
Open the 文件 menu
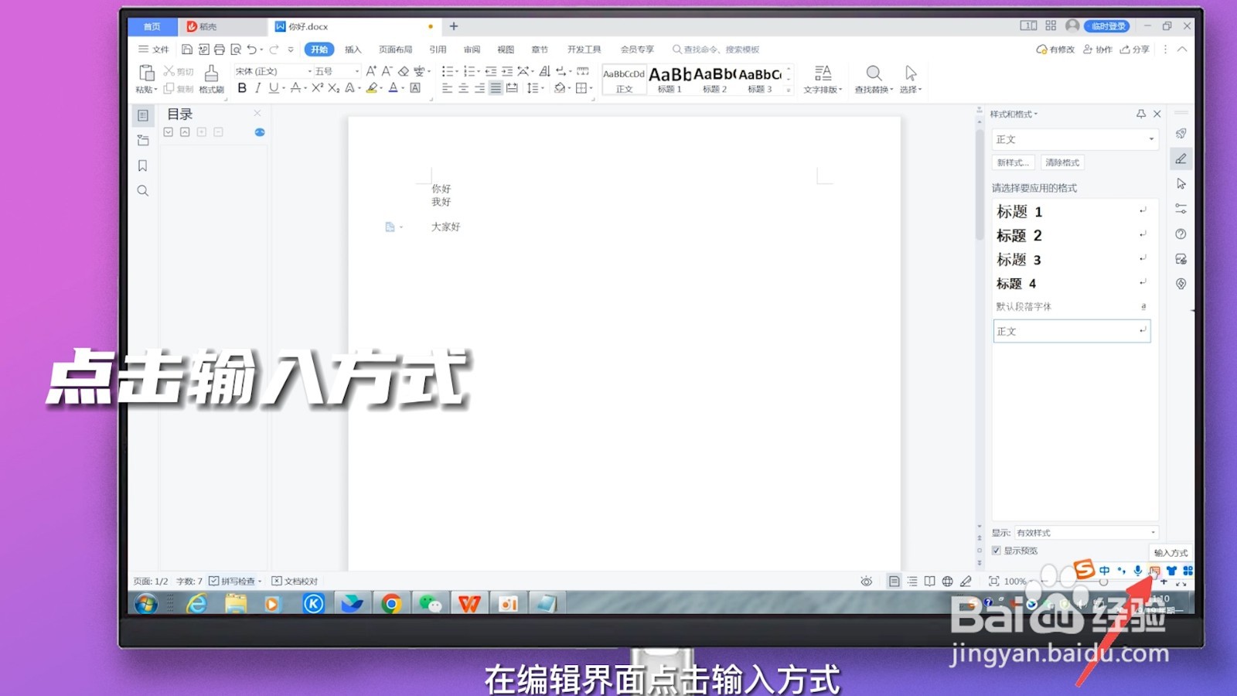pos(154,49)
